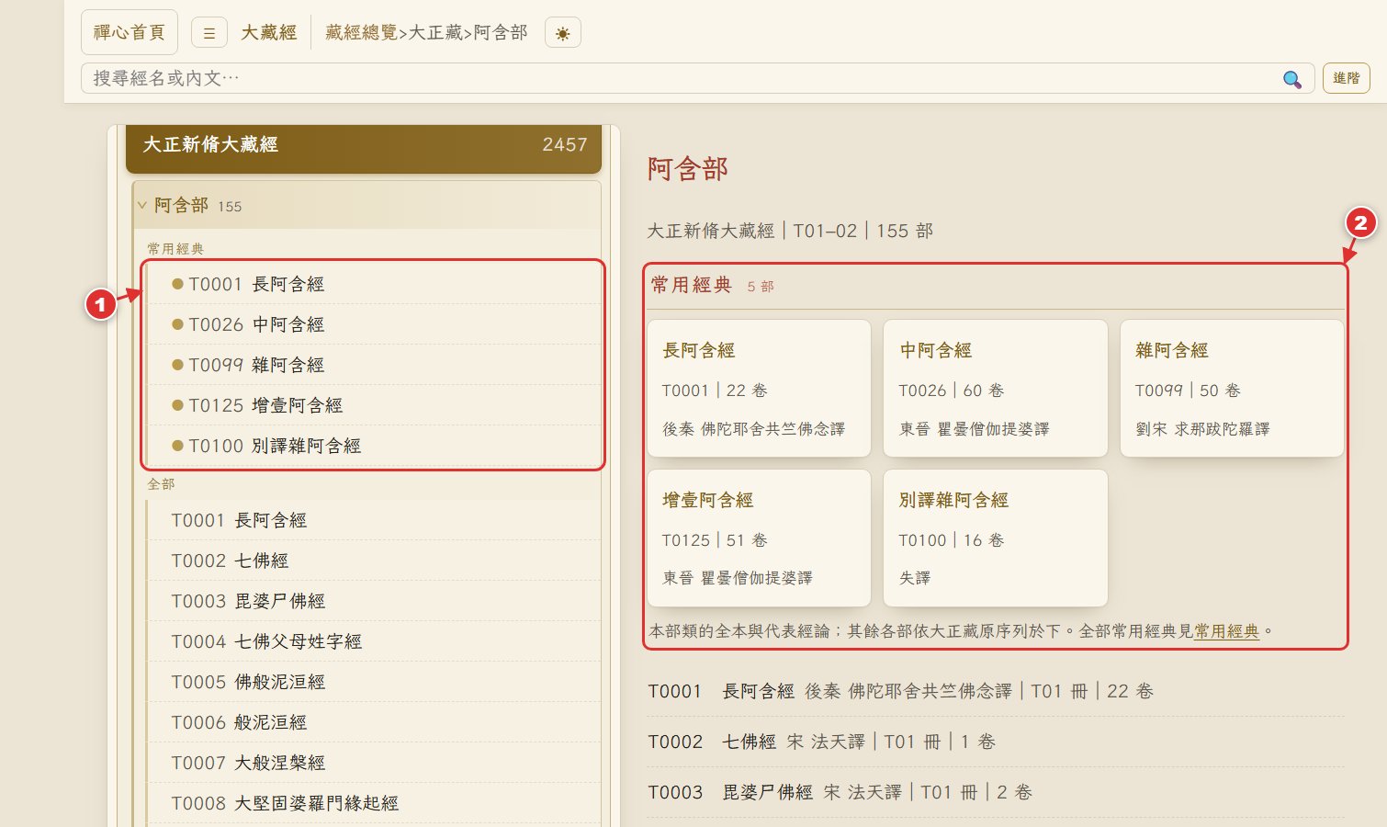Click the 禪心首頁 home button
This screenshot has height=827, width=1387.
pos(130,32)
